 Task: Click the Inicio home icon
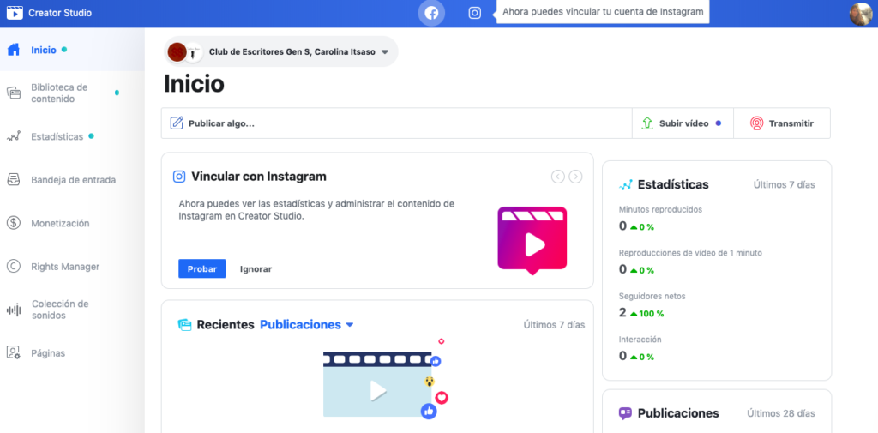(x=14, y=50)
